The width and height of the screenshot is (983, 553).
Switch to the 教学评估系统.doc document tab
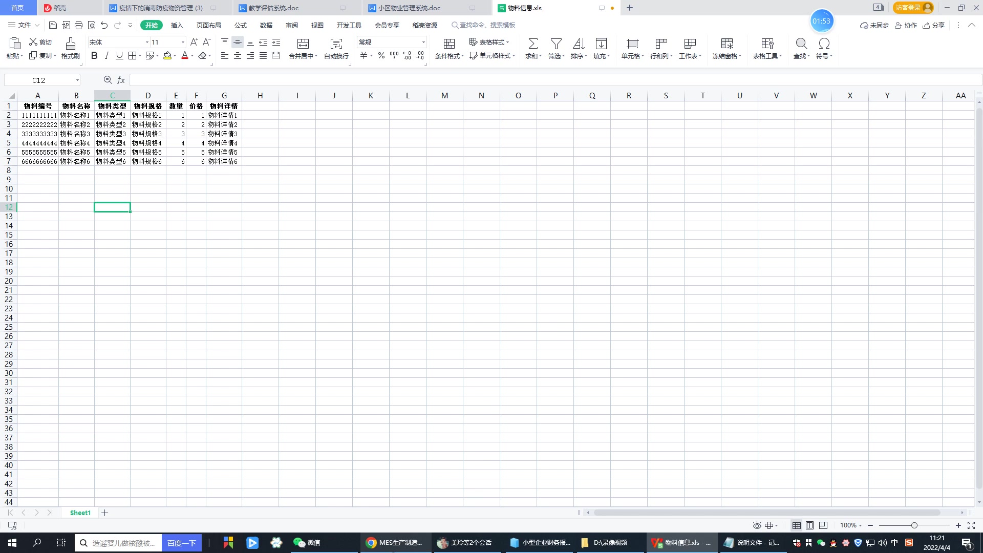point(273,8)
